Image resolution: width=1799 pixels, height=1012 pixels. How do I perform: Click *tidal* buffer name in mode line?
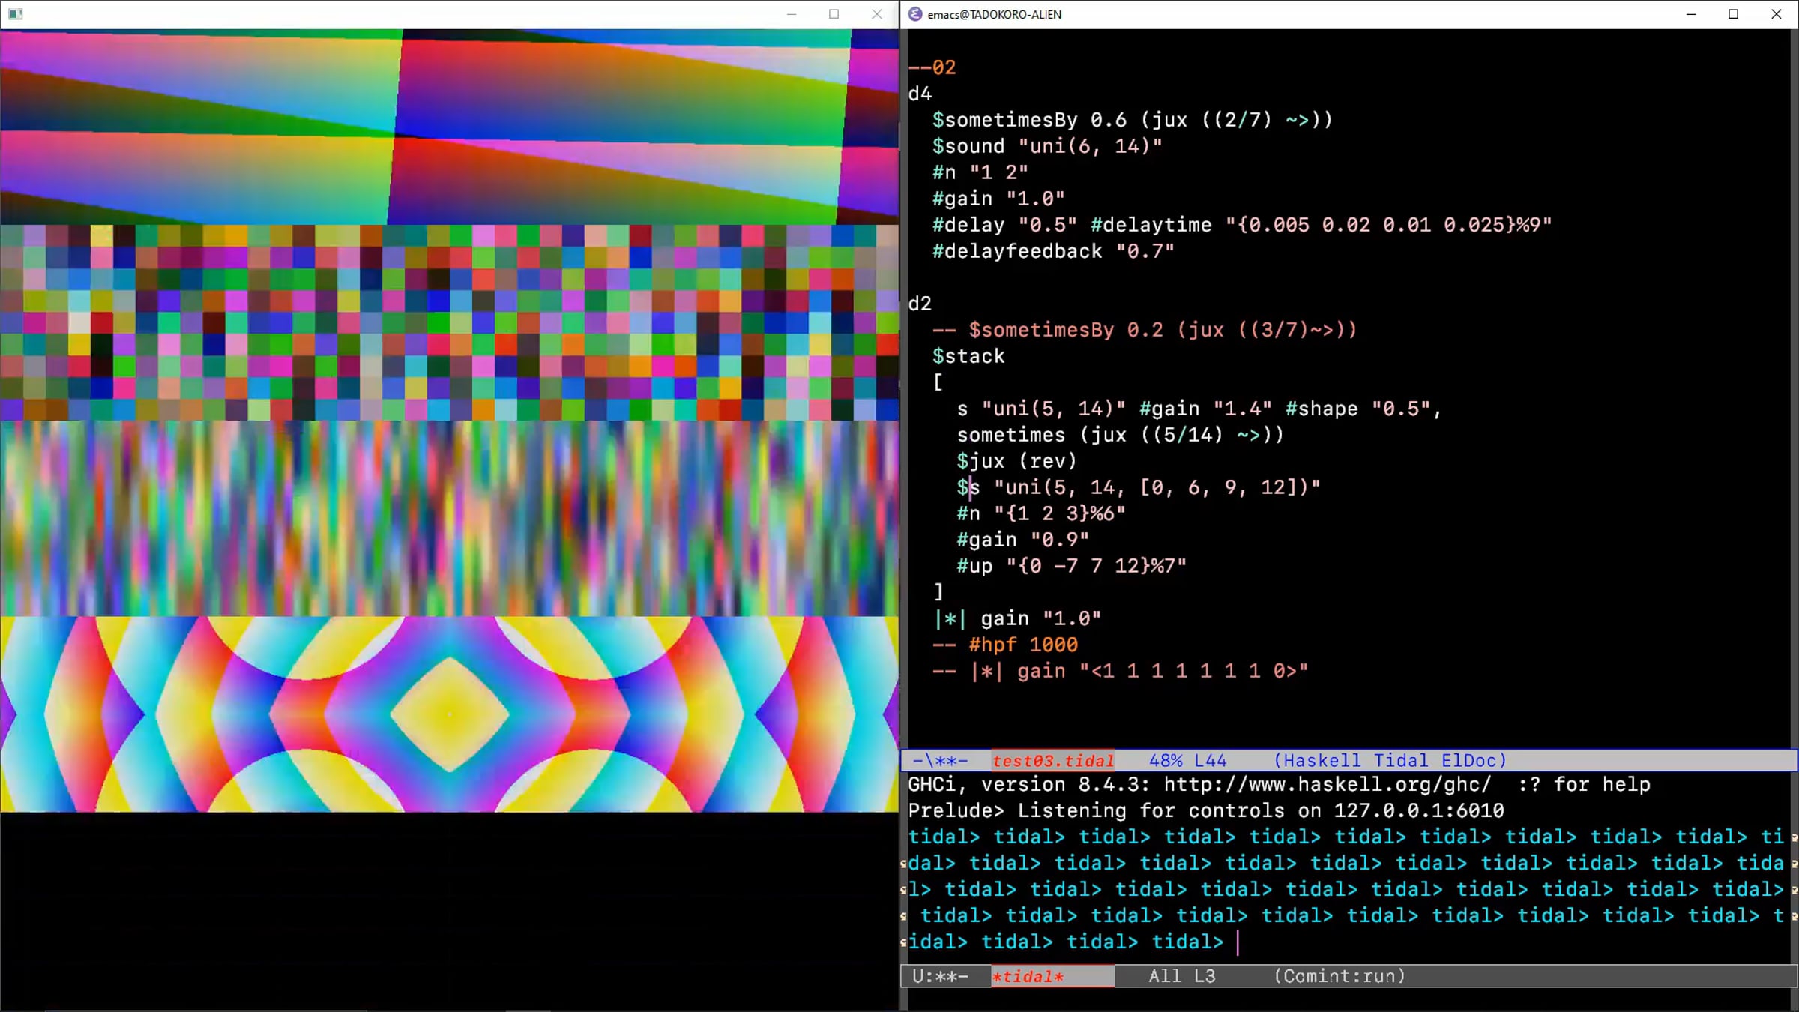pyautogui.click(x=1028, y=976)
